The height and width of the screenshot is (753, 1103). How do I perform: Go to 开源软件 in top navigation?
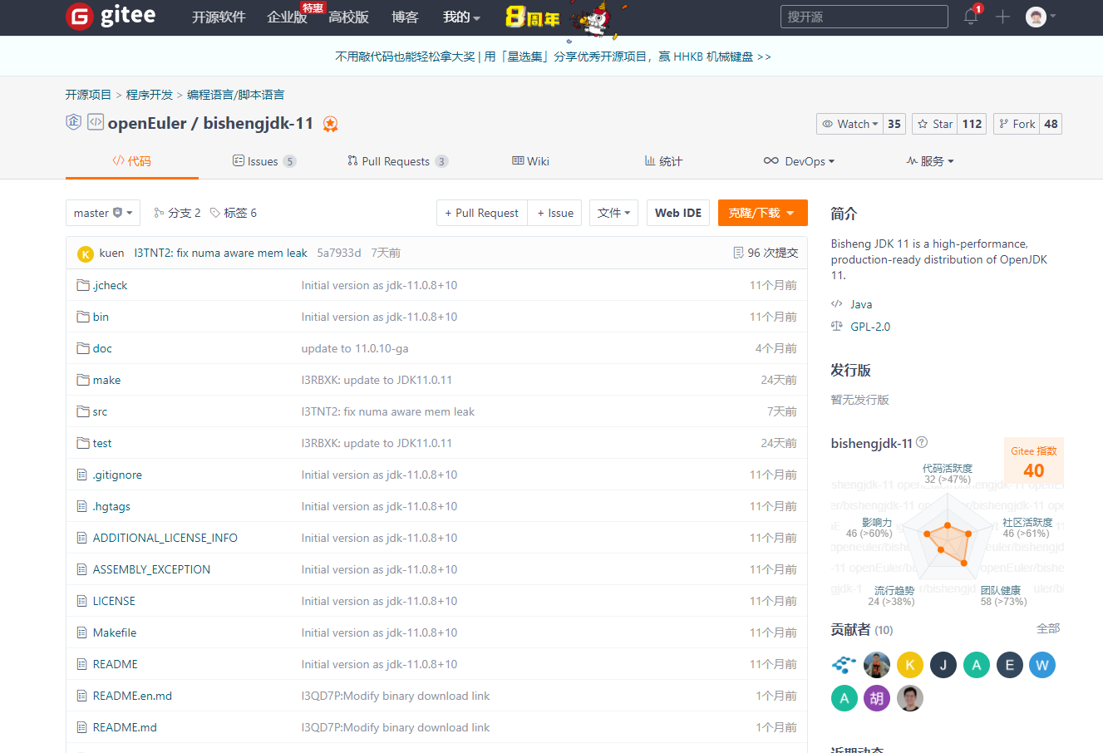pos(219,17)
